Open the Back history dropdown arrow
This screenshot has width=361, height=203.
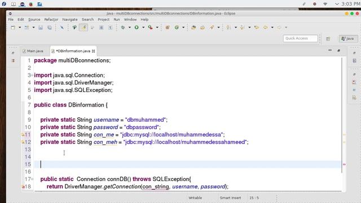pyautogui.click(x=272, y=28)
